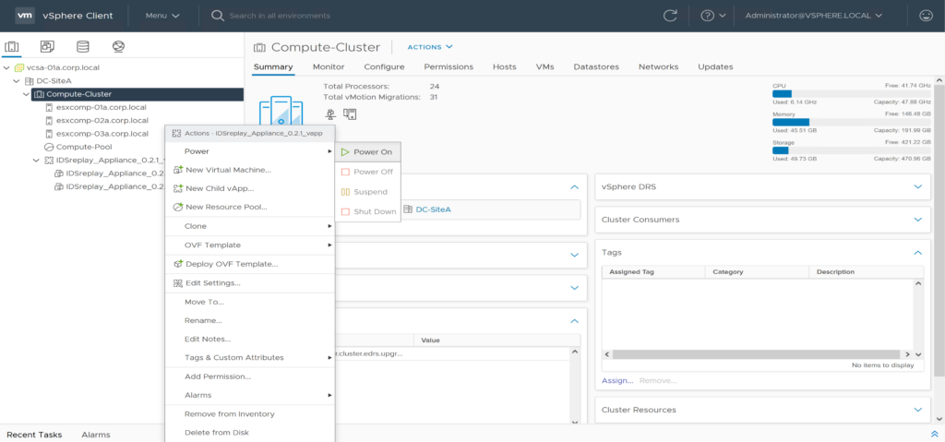The height and width of the screenshot is (442, 945).
Task: Open the Networking inventory view icon
Action: (118, 46)
